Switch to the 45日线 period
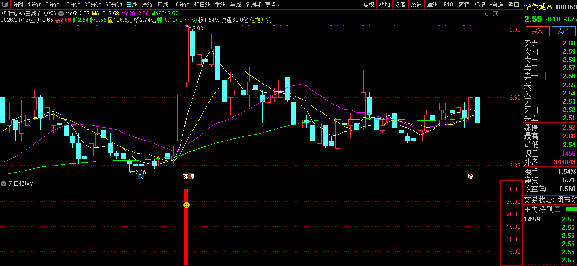The width and height of the screenshot is (577, 266). [202, 5]
